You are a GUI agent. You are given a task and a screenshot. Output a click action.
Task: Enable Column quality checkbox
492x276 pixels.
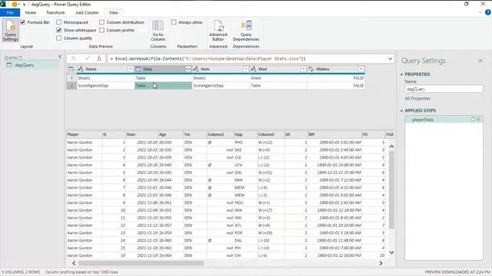59,38
